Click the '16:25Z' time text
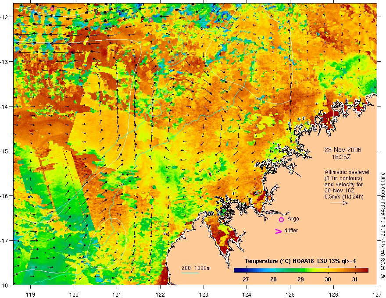 (x=341, y=157)
